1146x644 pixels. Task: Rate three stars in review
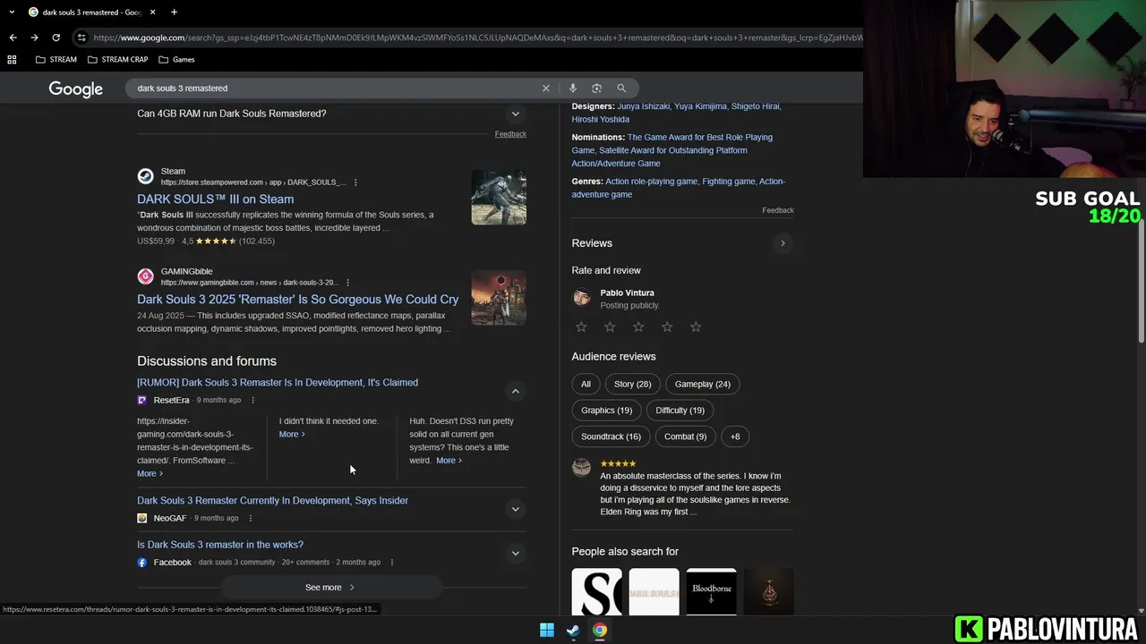coord(638,326)
